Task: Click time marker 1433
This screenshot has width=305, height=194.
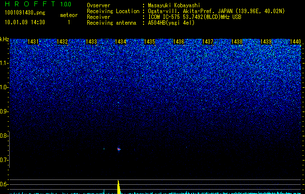Action: click(x=92, y=42)
